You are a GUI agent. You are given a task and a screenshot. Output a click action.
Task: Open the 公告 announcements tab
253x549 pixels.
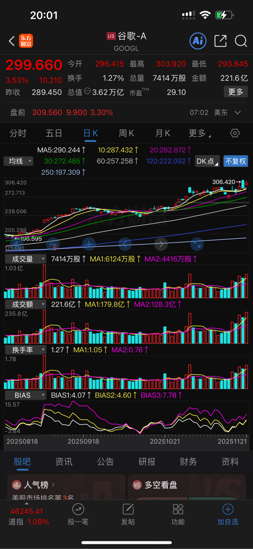click(x=105, y=462)
